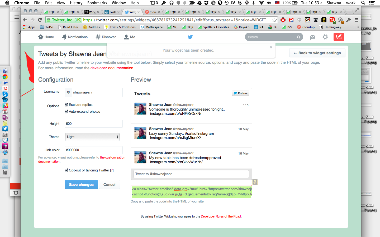Open the Bookmarks menu in menu bar

(x=97, y=3)
